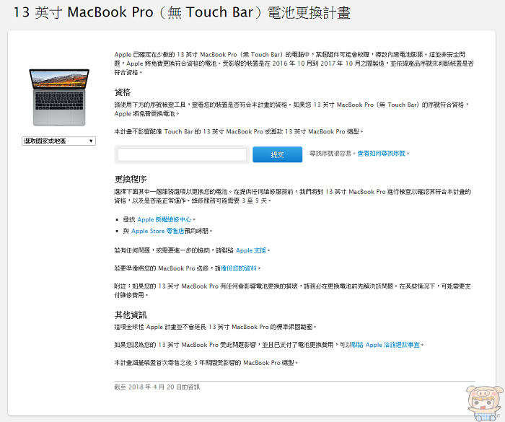Open the 備份您的資料 link

[239, 268]
